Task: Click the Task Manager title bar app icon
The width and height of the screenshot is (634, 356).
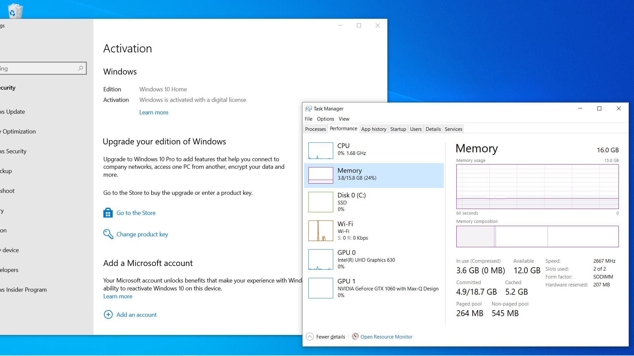Action: point(308,109)
